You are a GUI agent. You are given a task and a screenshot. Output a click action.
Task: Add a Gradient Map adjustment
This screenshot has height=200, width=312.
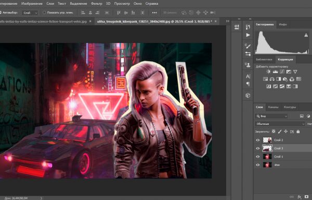pos(295,86)
